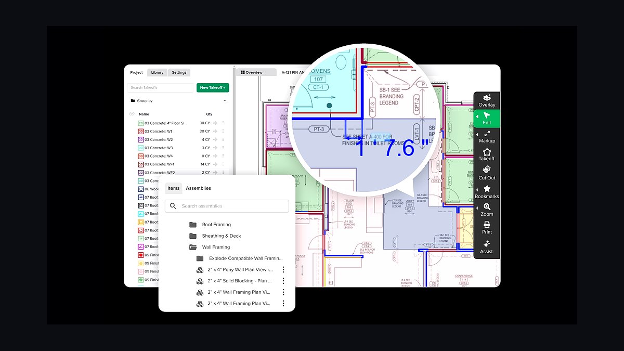Click the 3D icon of 03 Concrete: W3
This screenshot has height=351, width=624.
140,148
